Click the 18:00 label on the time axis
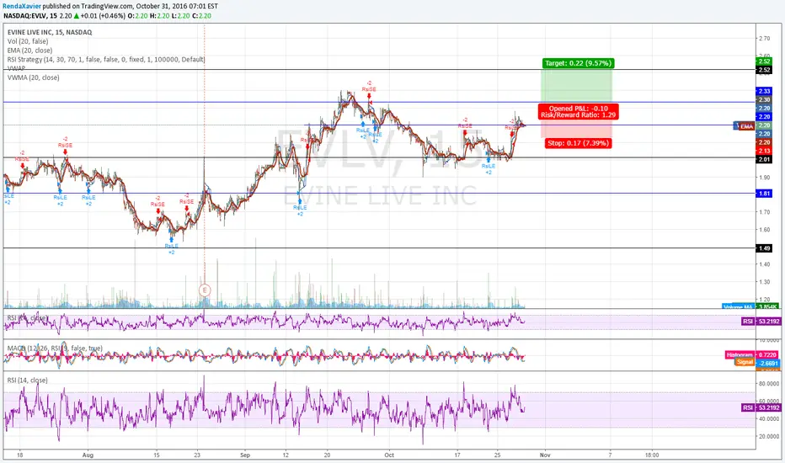This screenshot has height=463, width=785. (652, 455)
